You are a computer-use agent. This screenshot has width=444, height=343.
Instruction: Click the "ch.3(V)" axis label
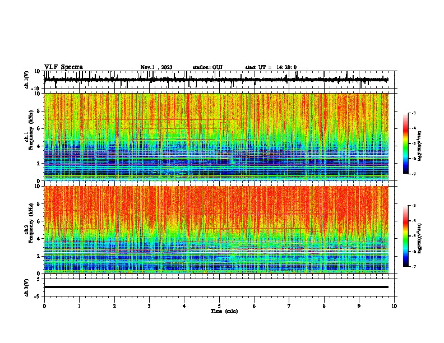tap(27, 288)
